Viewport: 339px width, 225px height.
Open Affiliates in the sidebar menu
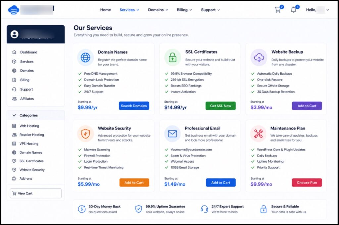27,99
